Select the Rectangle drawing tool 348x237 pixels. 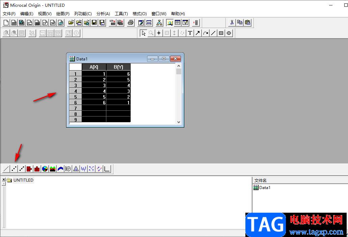point(221,33)
